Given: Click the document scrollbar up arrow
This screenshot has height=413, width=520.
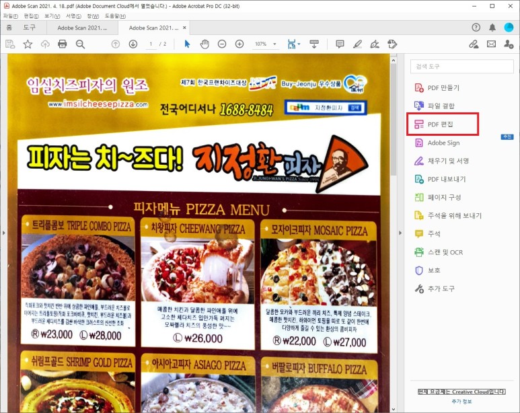Looking at the screenshot, I should [x=394, y=61].
